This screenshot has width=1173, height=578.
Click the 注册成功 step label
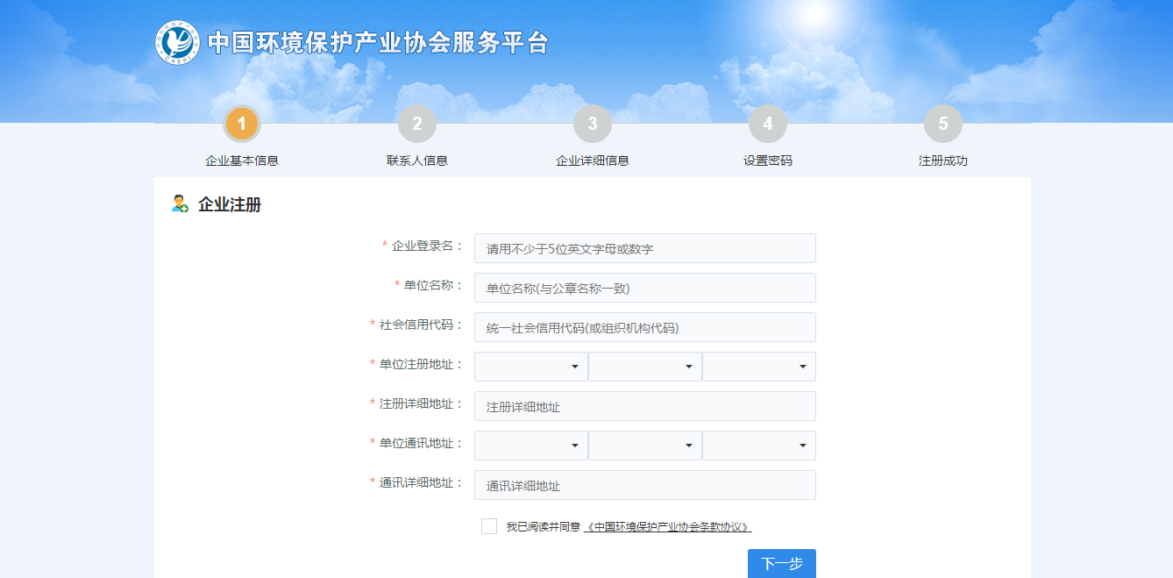[x=943, y=161]
